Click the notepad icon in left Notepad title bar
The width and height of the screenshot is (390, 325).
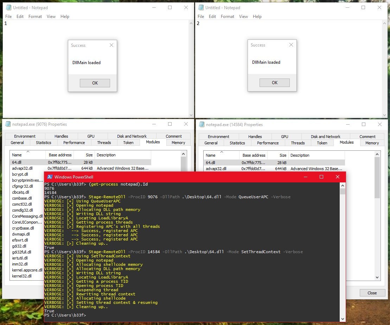(x=8, y=7)
